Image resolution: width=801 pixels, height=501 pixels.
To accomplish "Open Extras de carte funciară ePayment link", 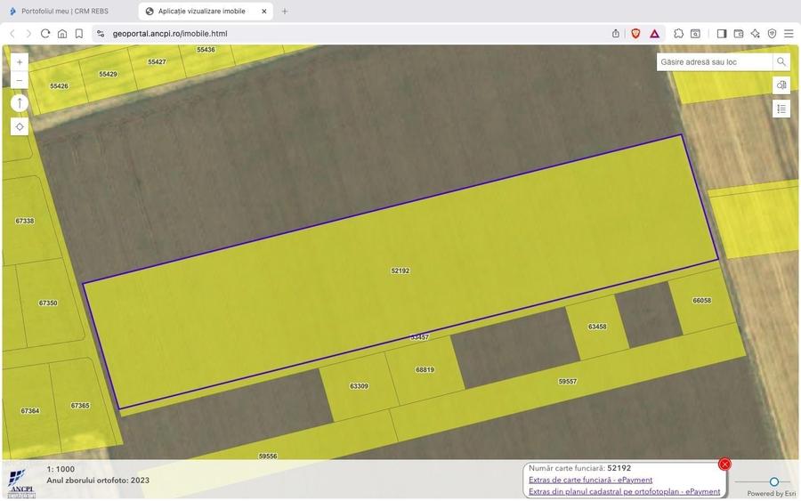I will [x=590, y=480].
